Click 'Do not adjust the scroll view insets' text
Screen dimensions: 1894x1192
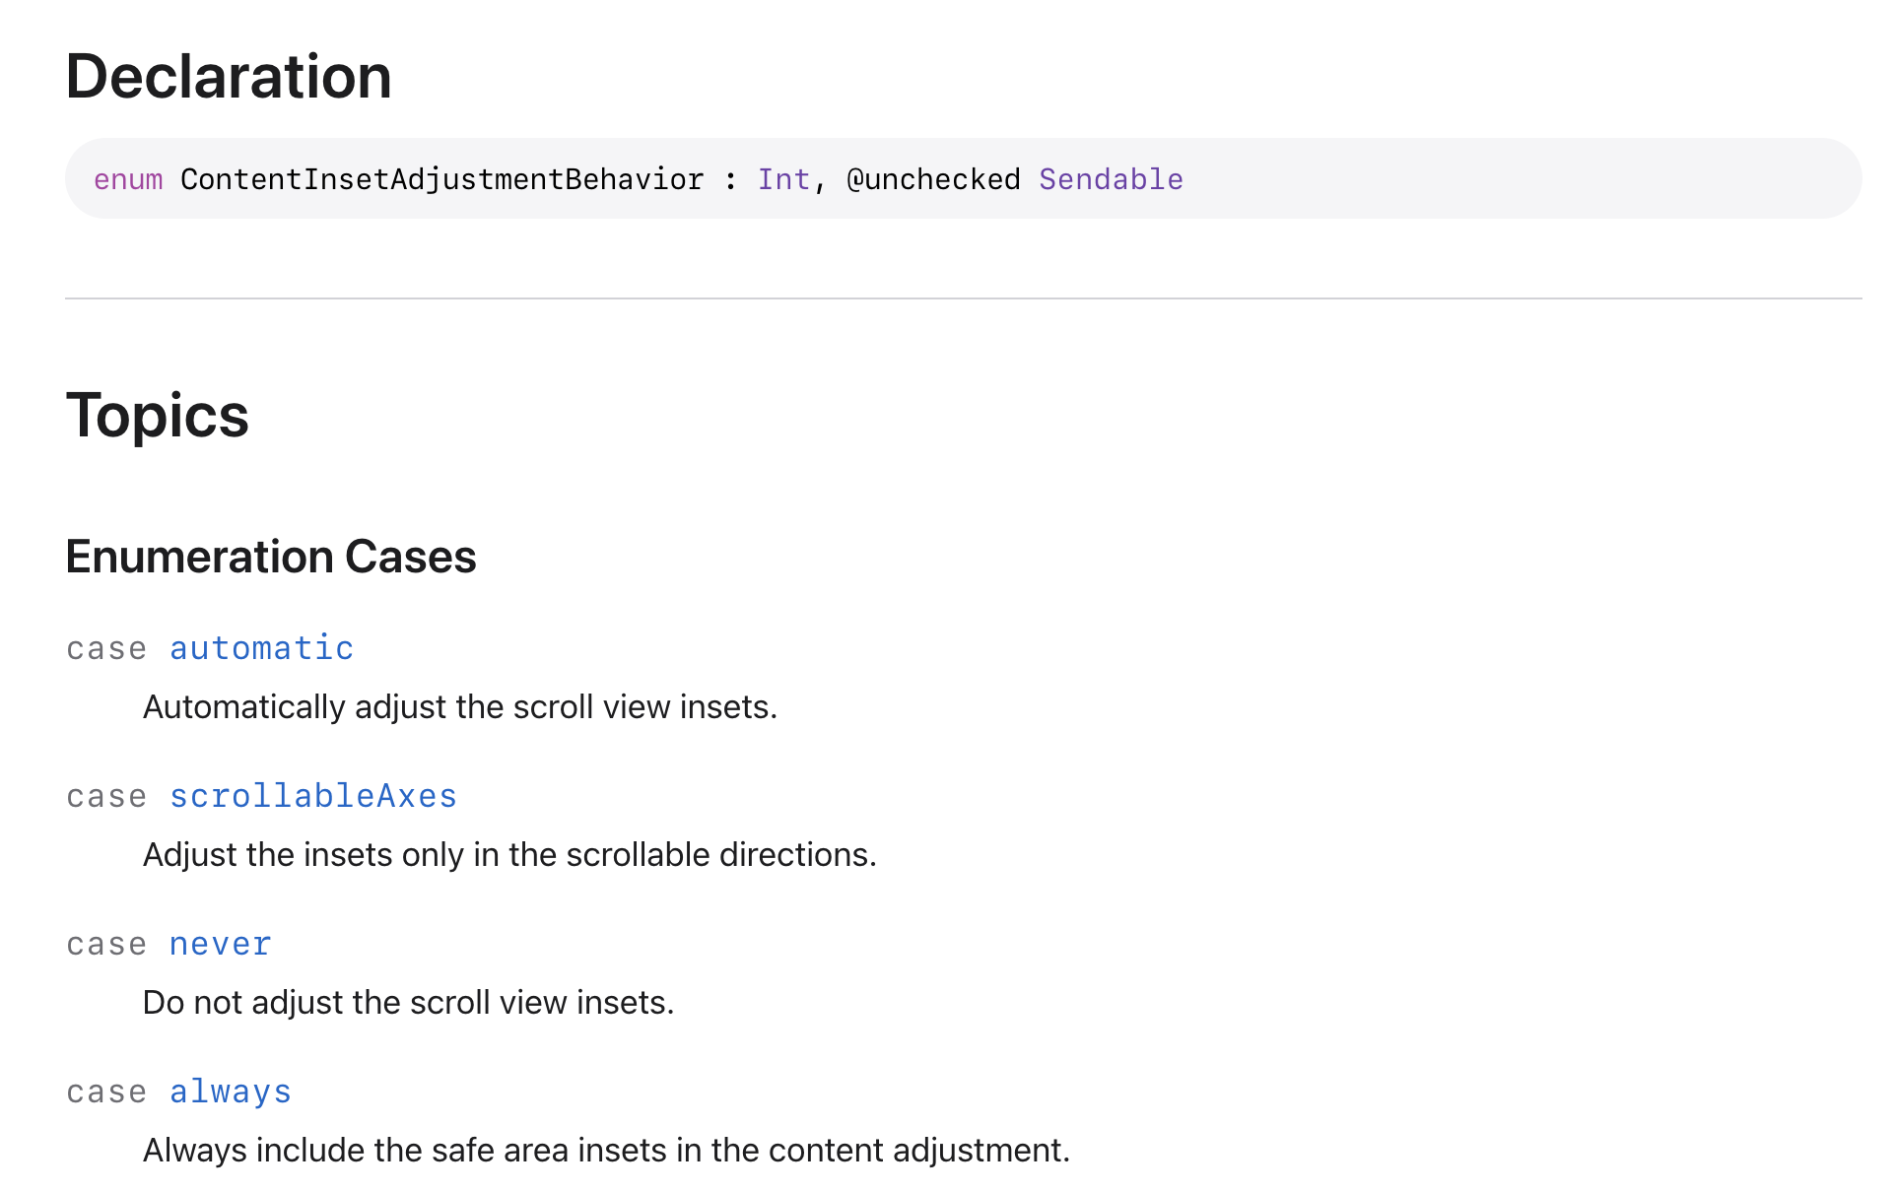pyautogui.click(x=408, y=1003)
